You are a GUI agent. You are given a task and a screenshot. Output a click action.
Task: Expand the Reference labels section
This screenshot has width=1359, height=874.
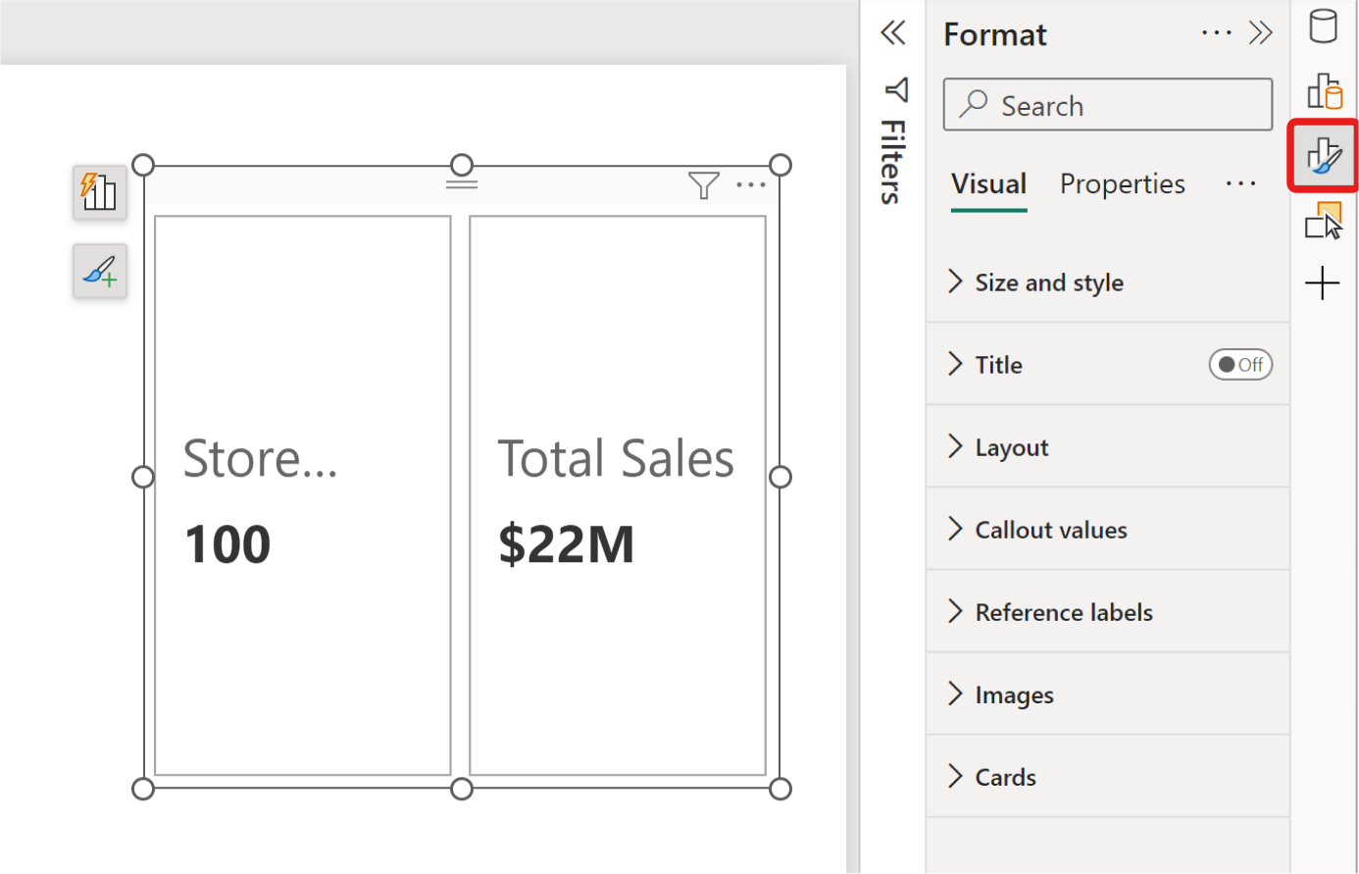(1107, 612)
